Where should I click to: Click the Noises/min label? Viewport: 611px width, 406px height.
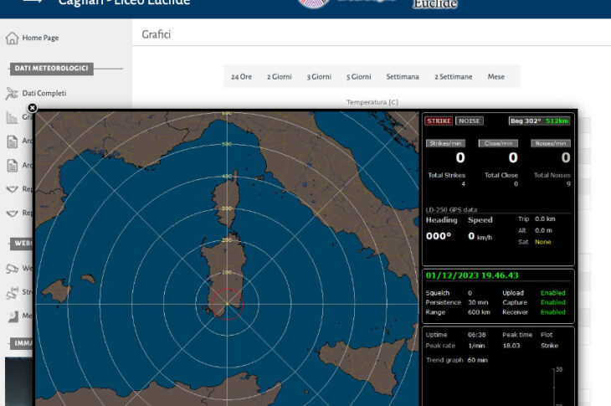(551, 143)
